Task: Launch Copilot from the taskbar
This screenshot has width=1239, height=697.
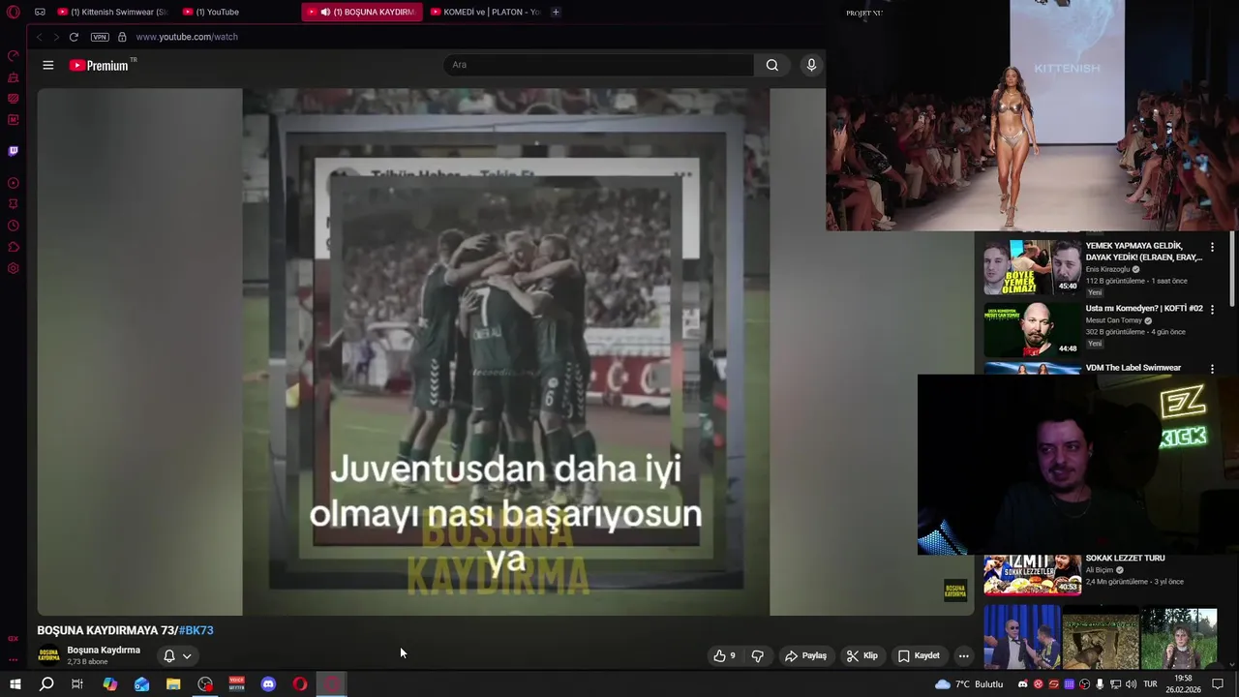Action: 110,684
